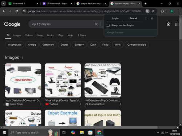The height and width of the screenshot is (136, 182).
Task: Go forward to the next page
Action: click(10, 11)
